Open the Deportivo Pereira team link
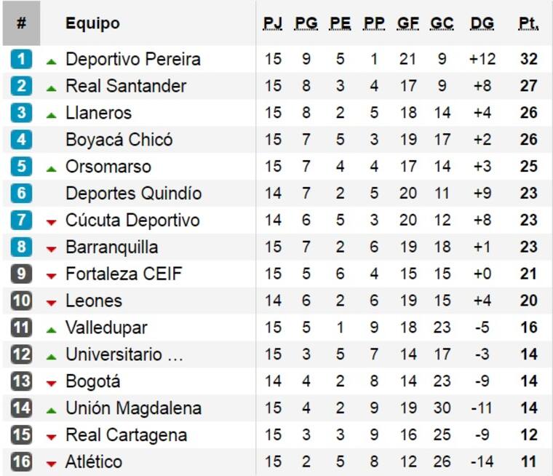The width and height of the screenshot is (553, 476). (132, 59)
